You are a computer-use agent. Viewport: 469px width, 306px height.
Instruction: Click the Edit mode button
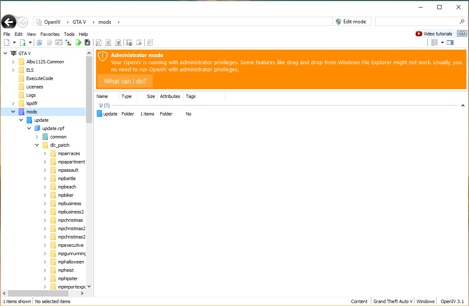pyautogui.click(x=352, y=22)
